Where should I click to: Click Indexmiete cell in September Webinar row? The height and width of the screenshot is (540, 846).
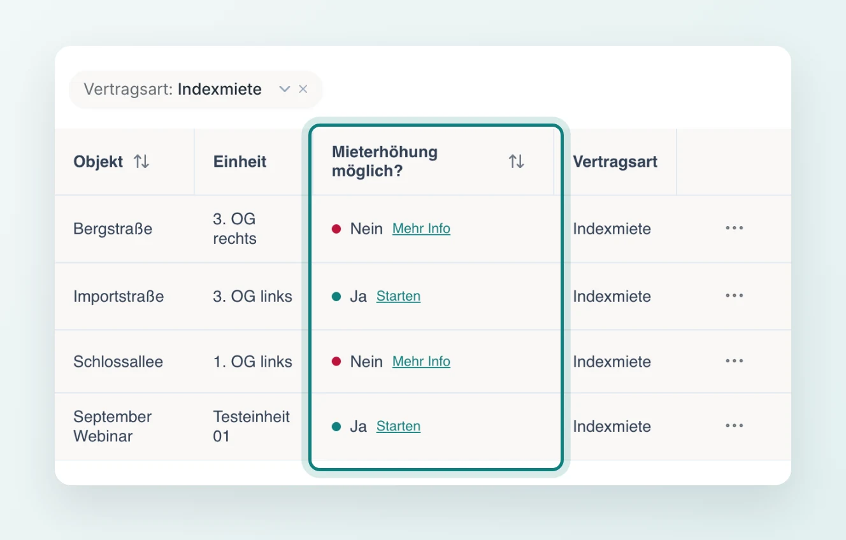pos(612,427)
